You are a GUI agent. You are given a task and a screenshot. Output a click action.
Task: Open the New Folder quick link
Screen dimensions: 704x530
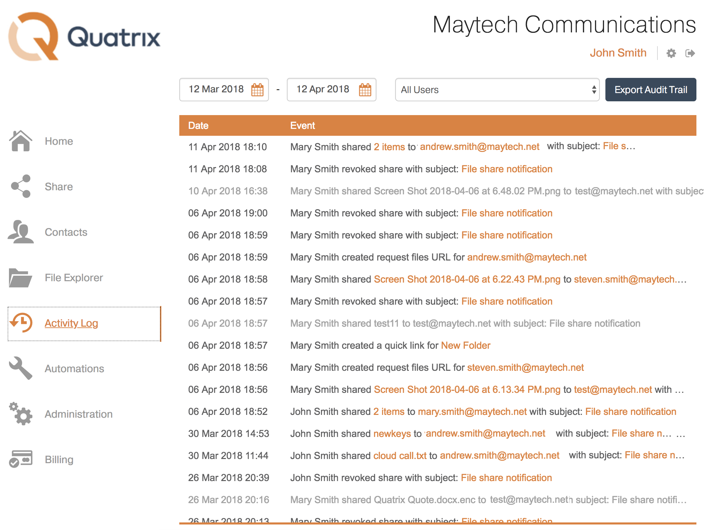tap(465, 345)
